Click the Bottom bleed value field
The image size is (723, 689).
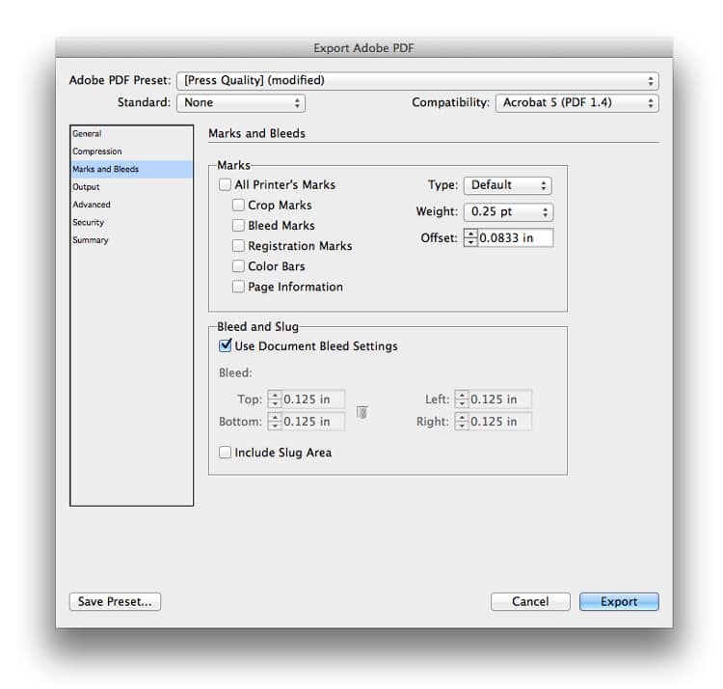point(312,422)
